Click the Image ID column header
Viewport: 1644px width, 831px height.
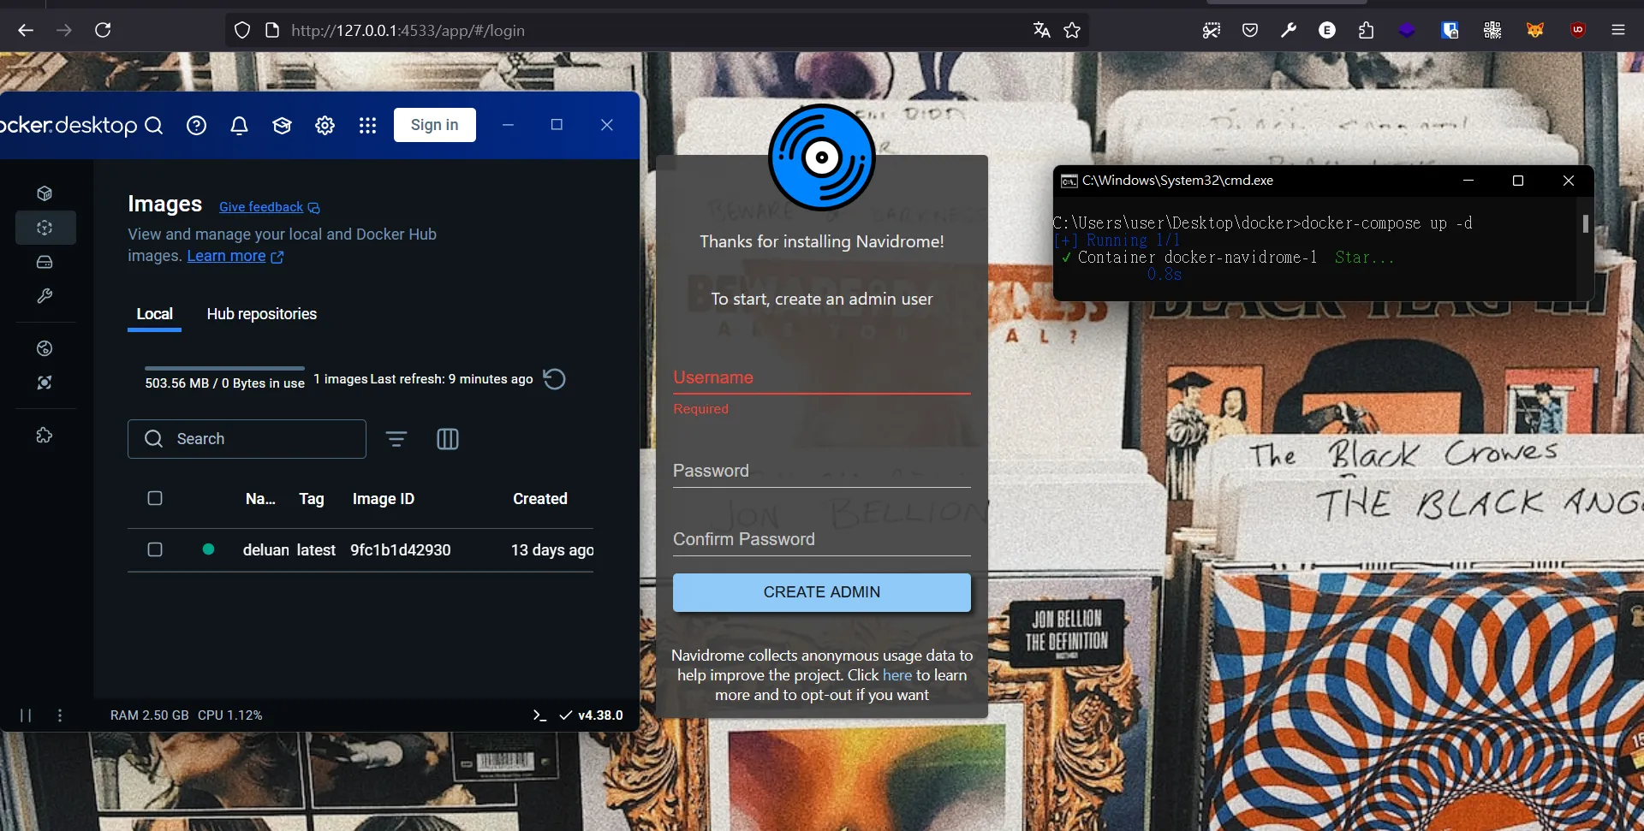(384, 499)
